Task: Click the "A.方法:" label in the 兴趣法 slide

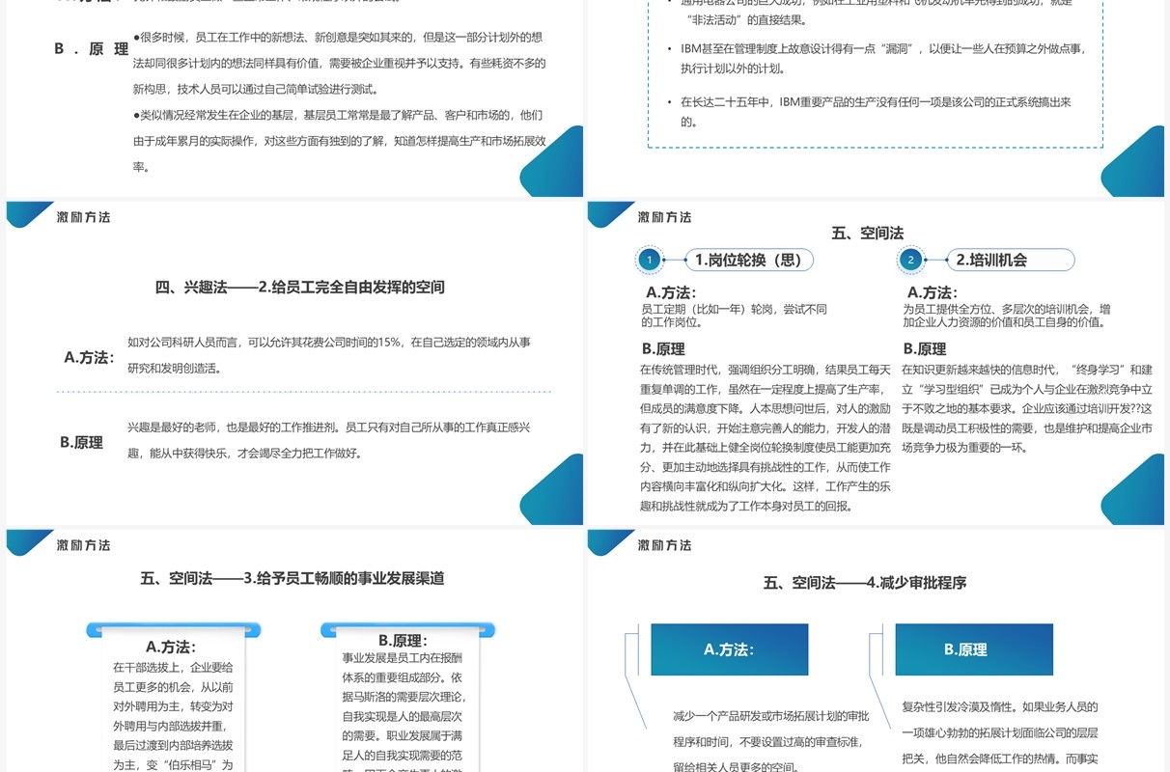Action: (89, 357)
